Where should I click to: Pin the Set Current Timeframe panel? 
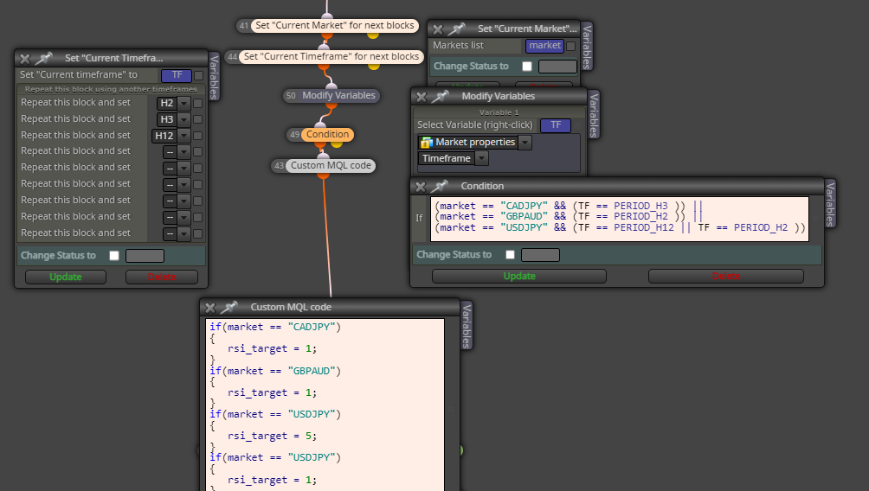[44, 58]
